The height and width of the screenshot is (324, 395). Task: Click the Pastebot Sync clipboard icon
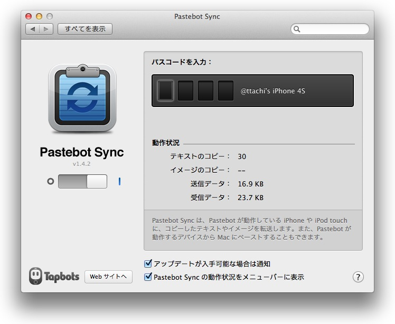pos(82,99)
